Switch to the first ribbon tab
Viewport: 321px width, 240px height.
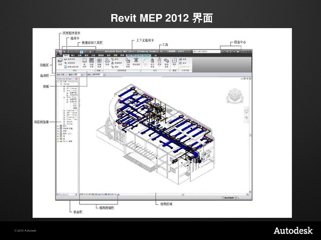pyautogui.click(x=66, y=55)
